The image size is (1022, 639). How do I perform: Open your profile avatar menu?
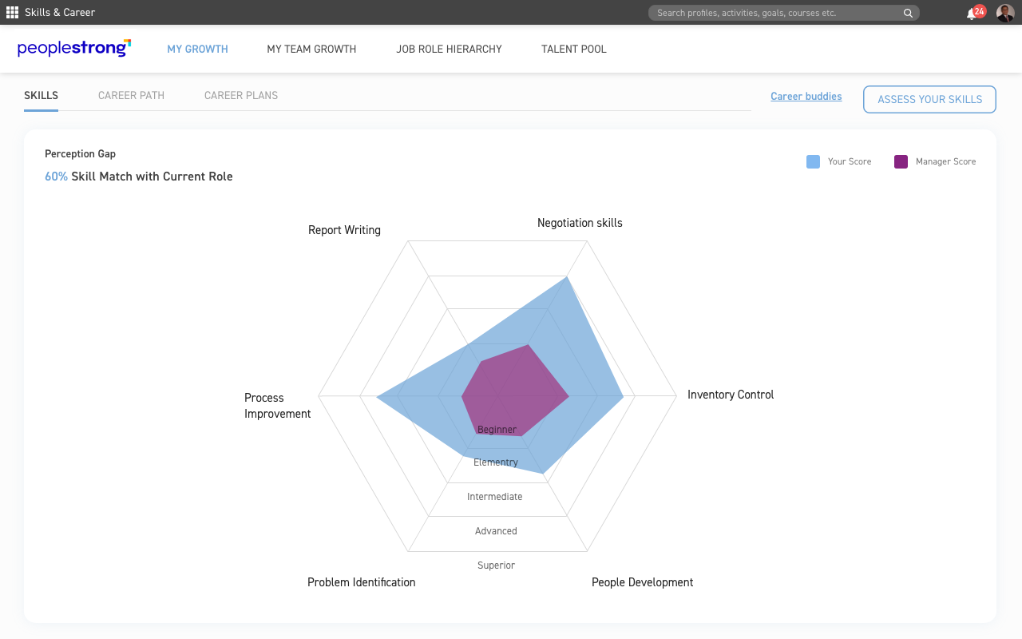tap(1004, 12)
